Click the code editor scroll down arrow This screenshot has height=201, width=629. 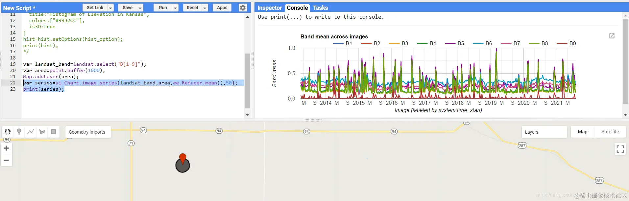(x=247, y=115)
